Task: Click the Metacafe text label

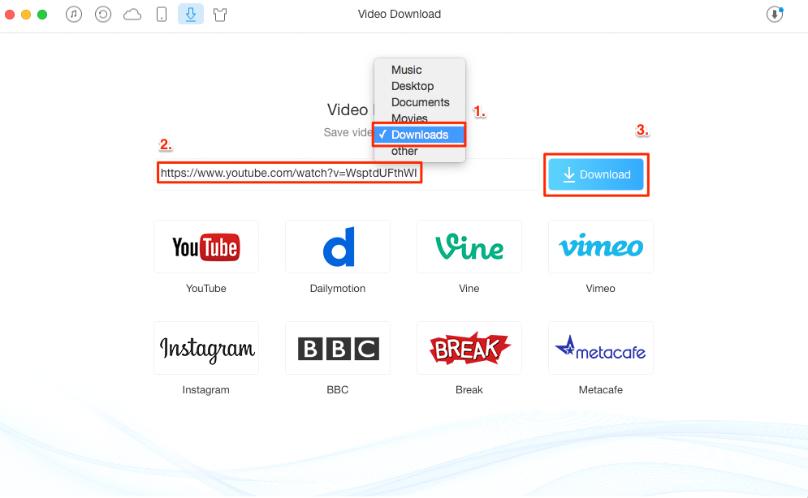Action: coord(600,390)
